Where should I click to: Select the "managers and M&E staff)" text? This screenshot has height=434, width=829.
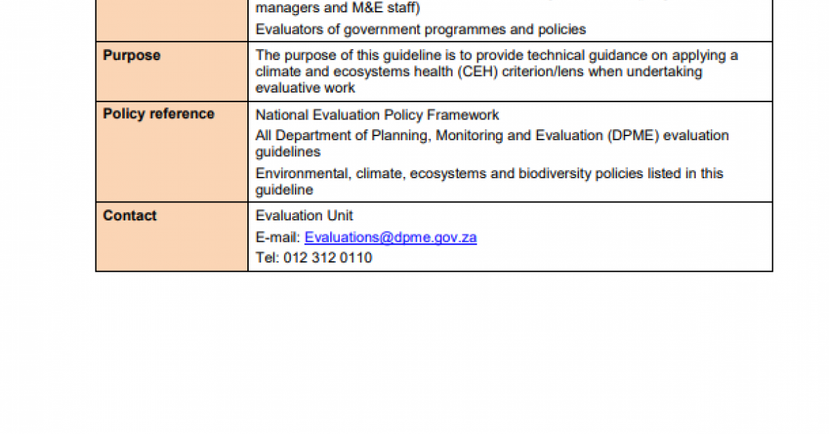(x=338, y=9)
